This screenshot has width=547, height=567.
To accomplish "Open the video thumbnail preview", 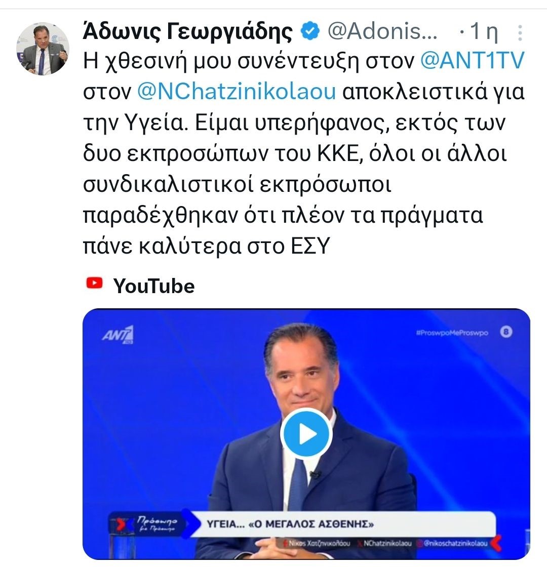I will tap(306, 434).
